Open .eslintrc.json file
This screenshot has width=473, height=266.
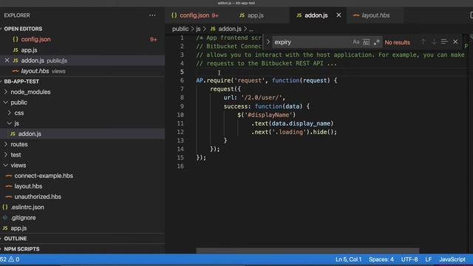pos(82,207)
